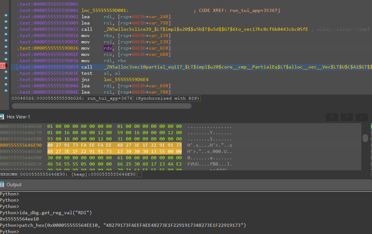The image size is (372, 234).
Task: Click hex row address 000555555646EC0
Action: [21, 164]
